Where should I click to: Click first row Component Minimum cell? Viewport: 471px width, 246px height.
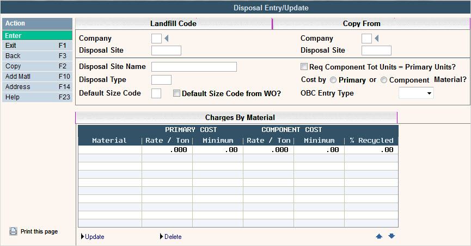(319, 150)
